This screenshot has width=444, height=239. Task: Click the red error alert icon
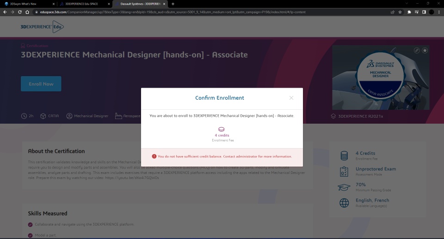pos(154,156)
